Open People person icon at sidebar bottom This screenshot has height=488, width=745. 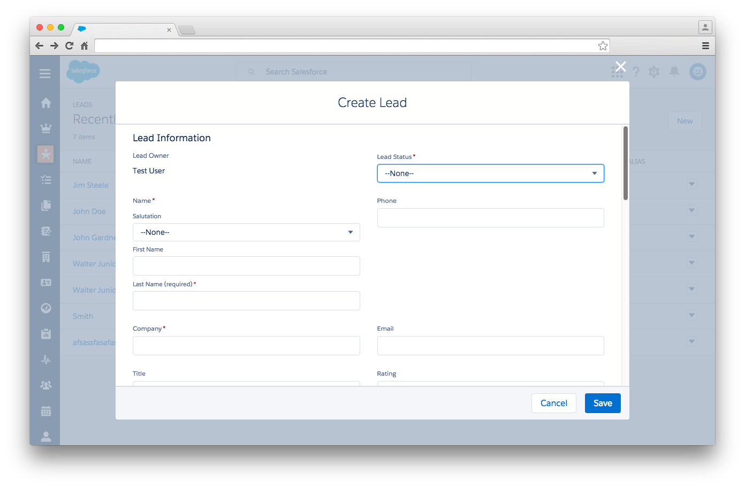46,437
